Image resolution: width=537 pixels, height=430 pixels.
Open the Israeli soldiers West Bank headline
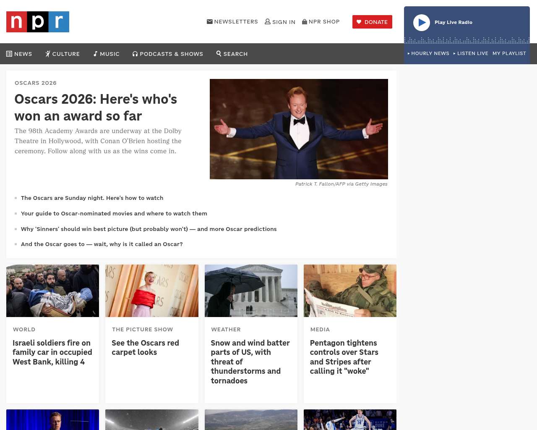pyautogui.click(x=52, y=352)
